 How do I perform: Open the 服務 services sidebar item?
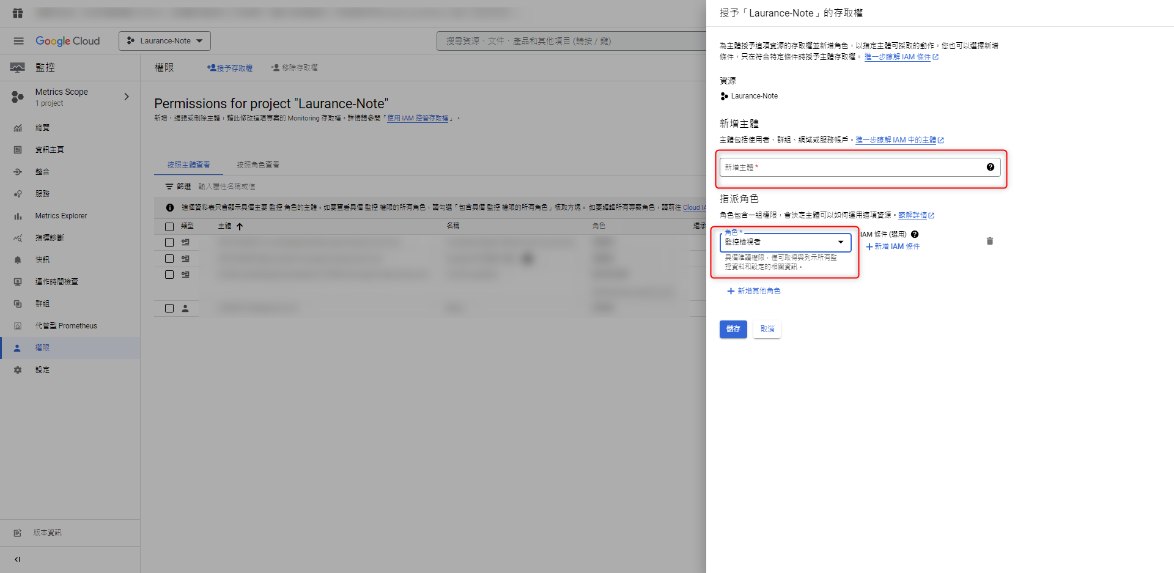(42, 194)
